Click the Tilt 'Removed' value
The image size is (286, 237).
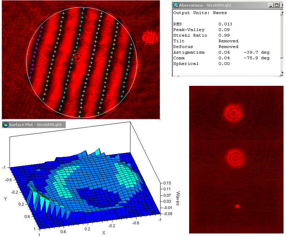coord(228,41)
